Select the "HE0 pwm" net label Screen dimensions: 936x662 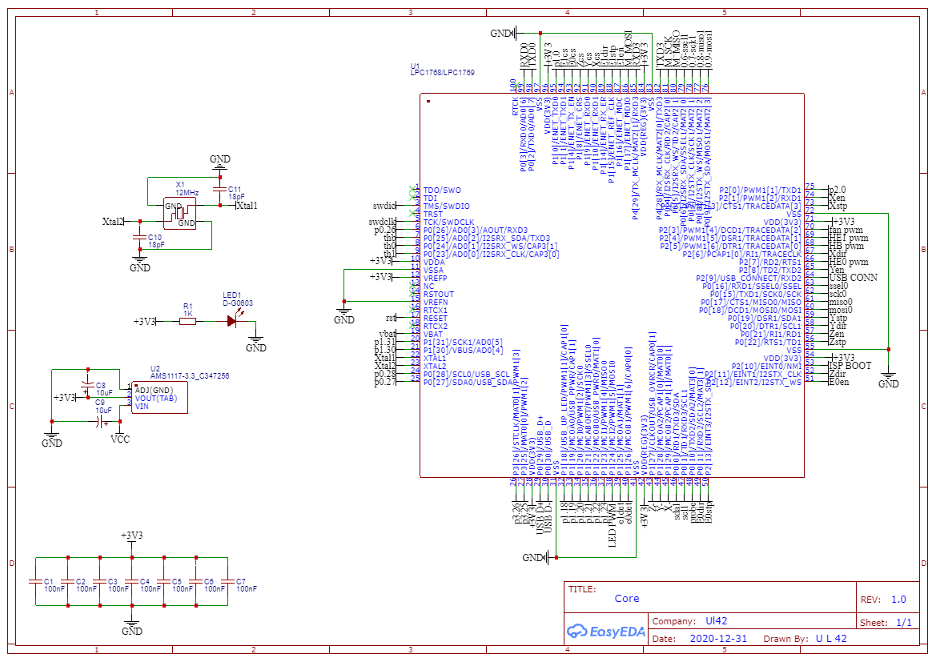click(849, 262)
